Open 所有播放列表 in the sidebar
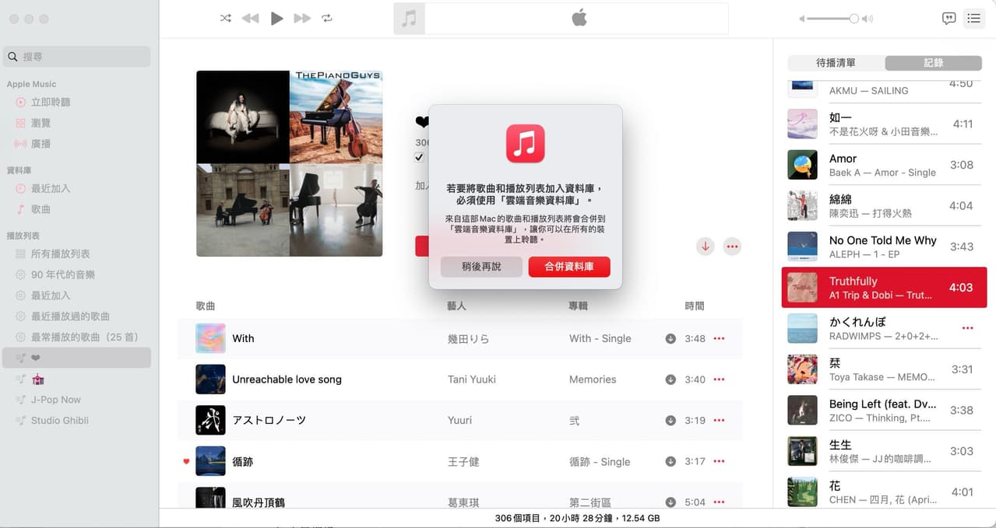The height and width of the screenshot is (528, 996). (61, 254)
